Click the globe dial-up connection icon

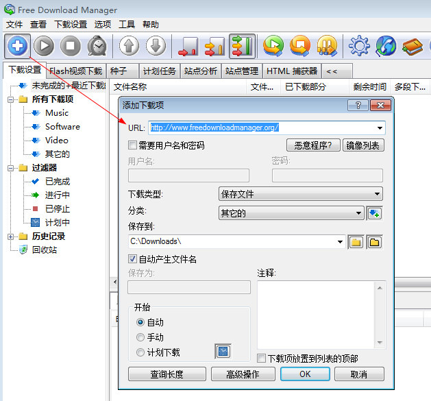pos(386,46)
